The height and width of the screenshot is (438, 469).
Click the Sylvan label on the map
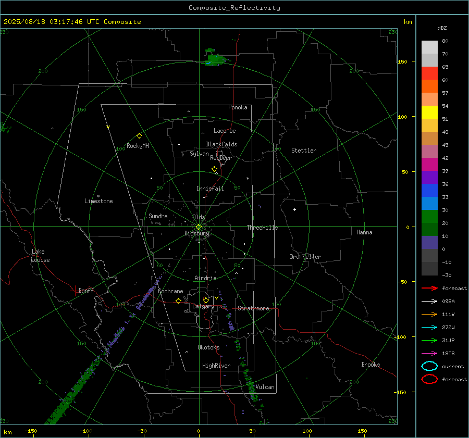(x=199, y=154)
